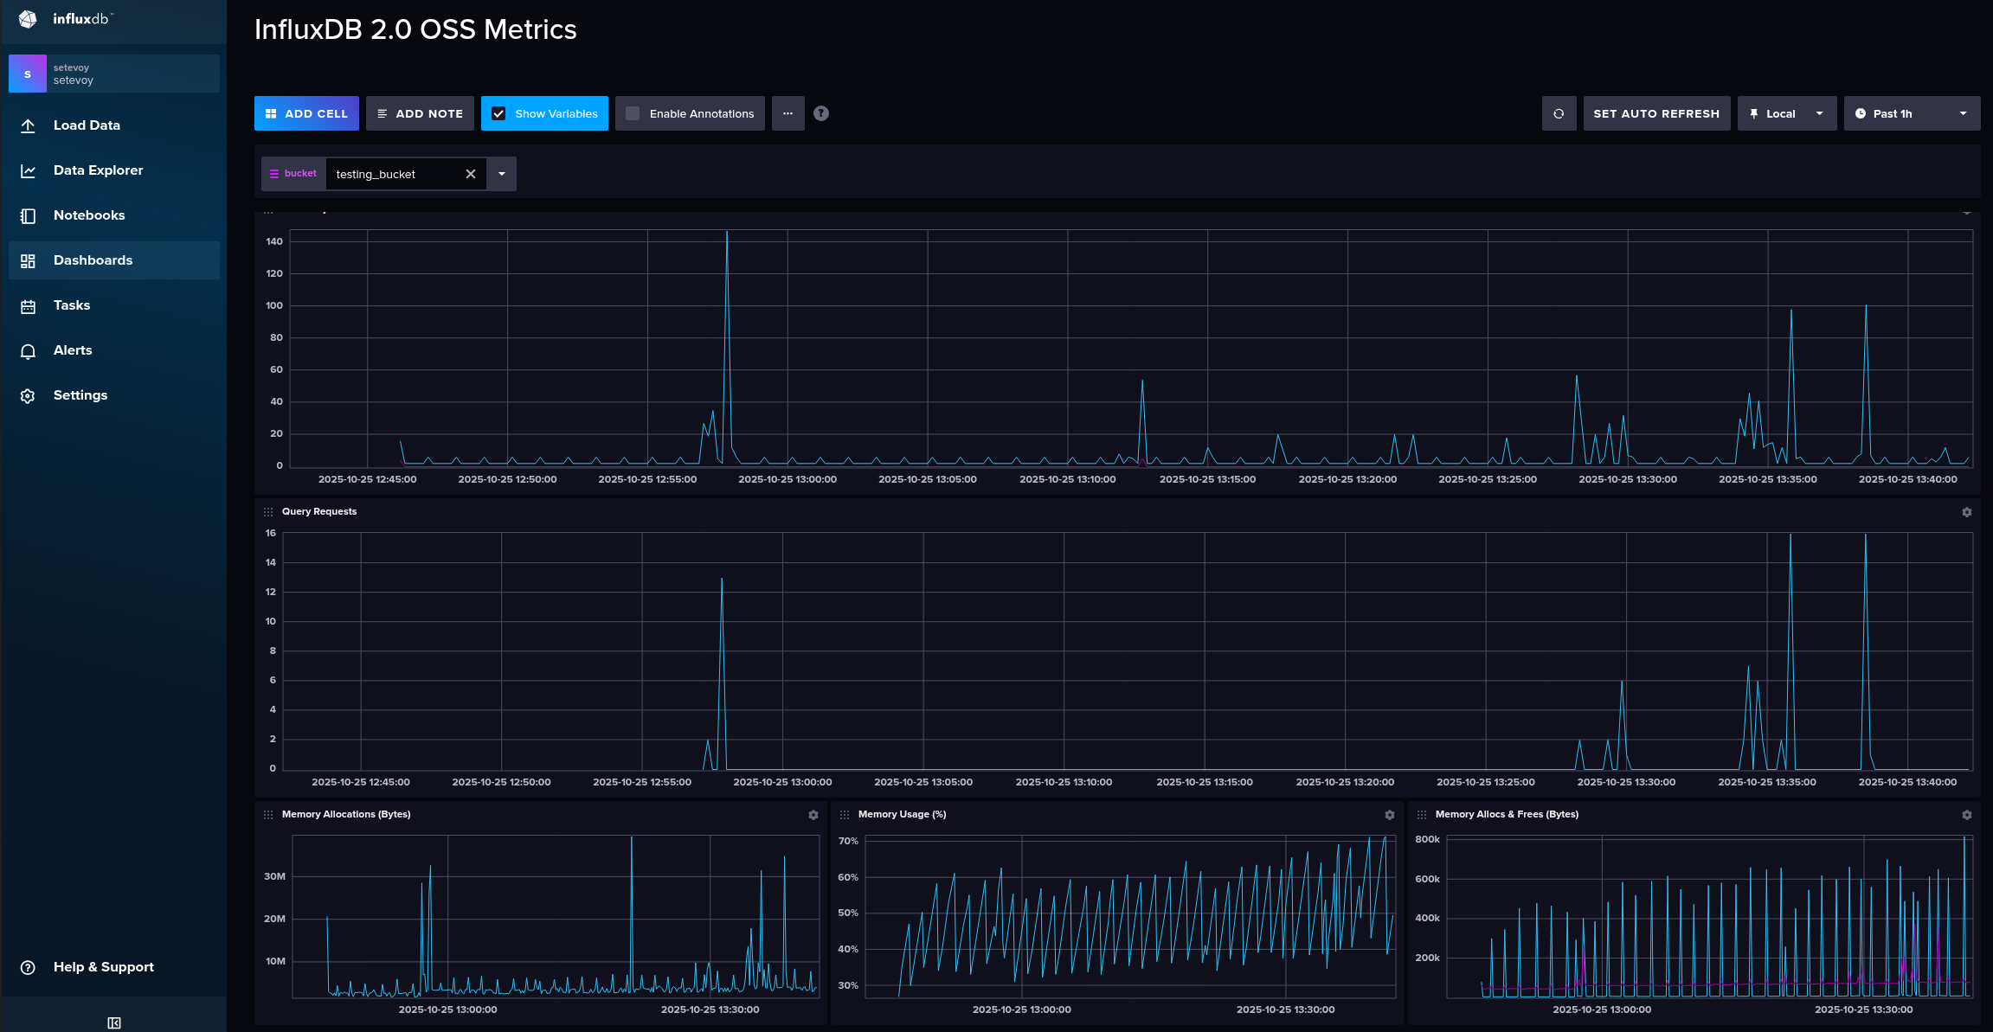Open the Past 1h time range dropdown

1911,113
